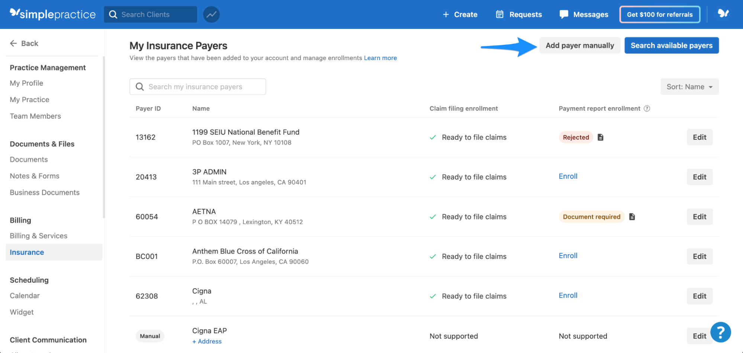Open Notes & Forms

click(x=35, y=176)
